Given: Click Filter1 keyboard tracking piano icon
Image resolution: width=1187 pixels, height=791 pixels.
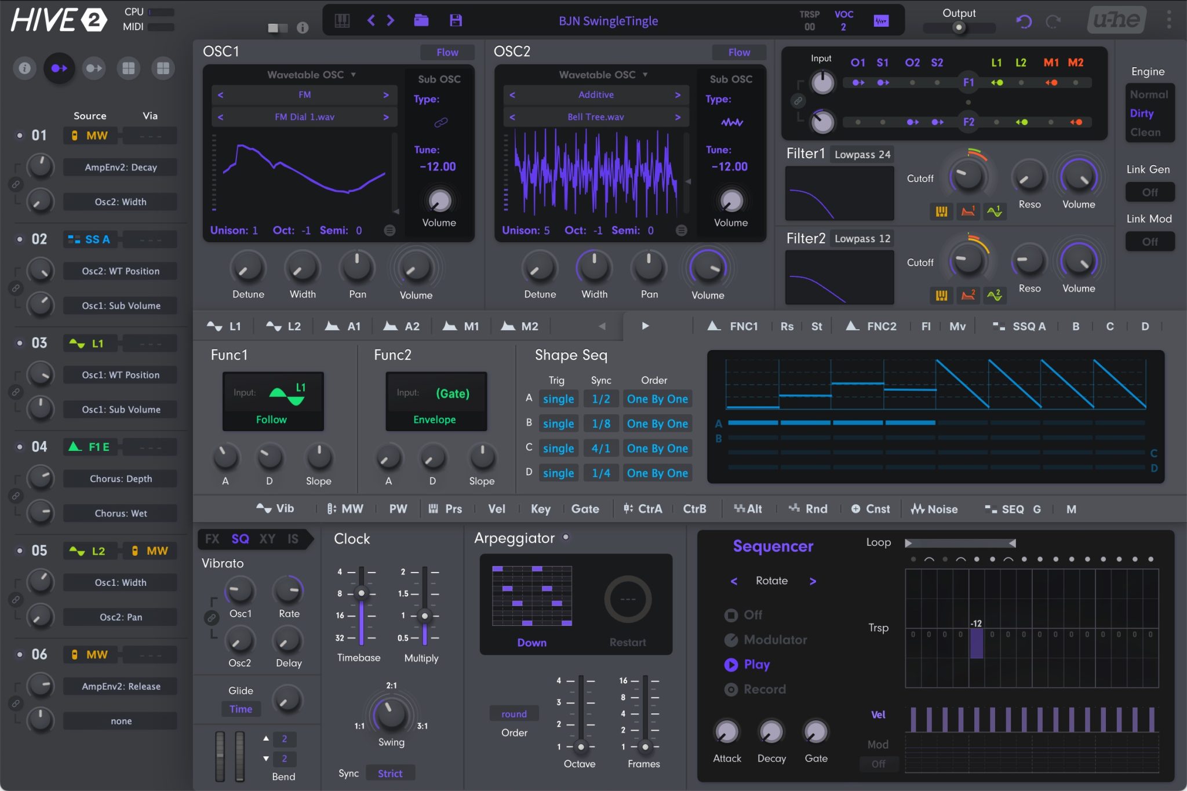Looking at the screenshot, I should pos(941,212).
